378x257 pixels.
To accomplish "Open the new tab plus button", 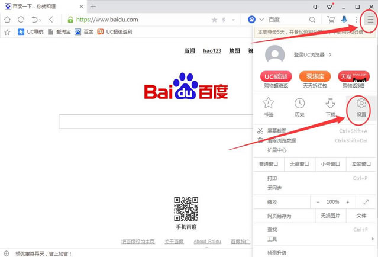I will pyautogui.click(x=93, y=7).
